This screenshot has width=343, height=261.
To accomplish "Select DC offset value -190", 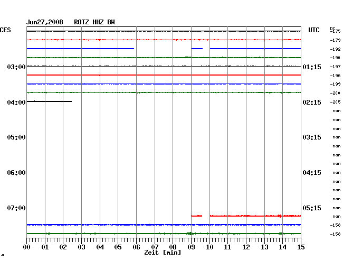I will coord(335,58).
